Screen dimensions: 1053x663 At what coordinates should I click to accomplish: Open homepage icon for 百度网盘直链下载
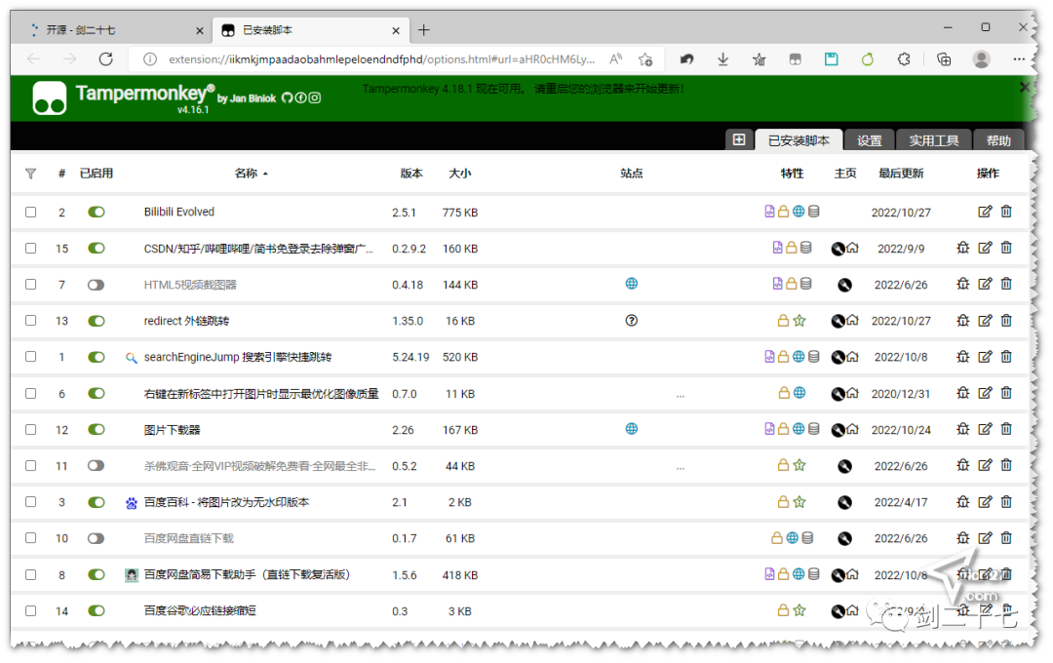click(844, 538)
